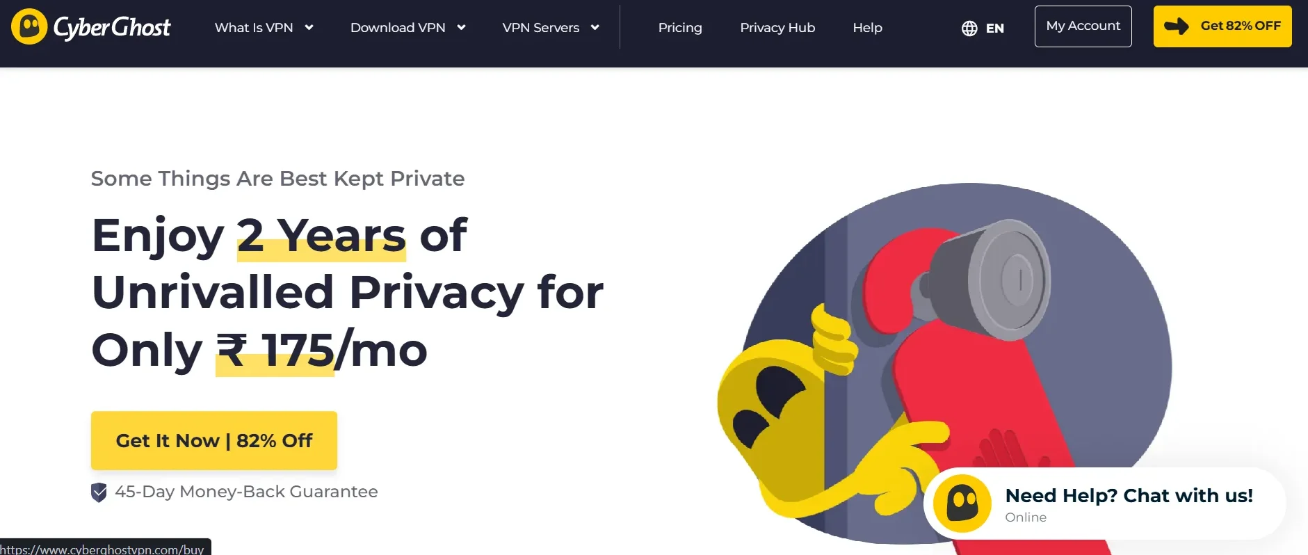This screenshot has width=1308, height=555.
Task: Click the Online status indicator in chat
Action: click(1026, 517)
